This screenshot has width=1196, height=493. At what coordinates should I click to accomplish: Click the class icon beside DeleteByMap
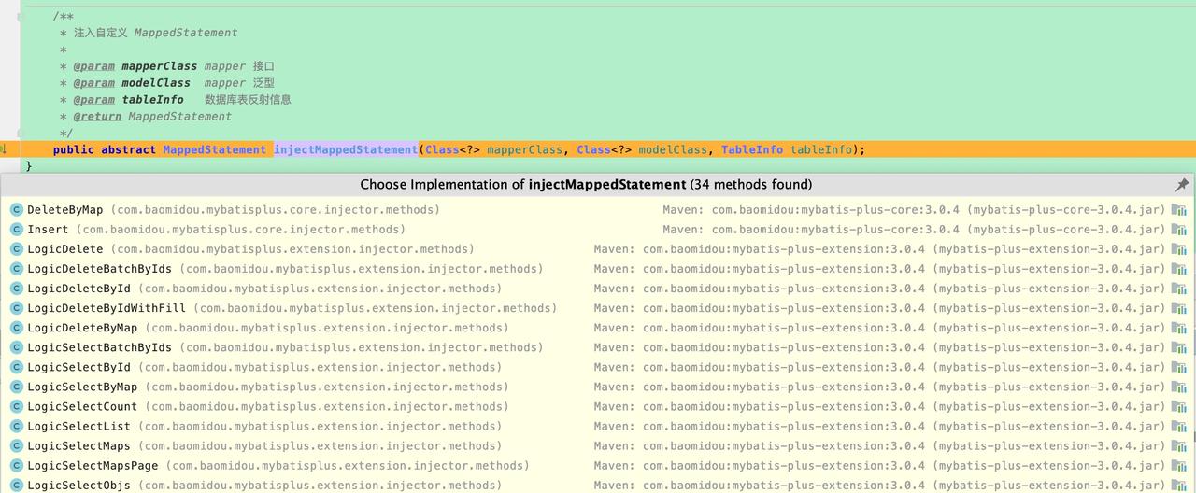(16, 210)
